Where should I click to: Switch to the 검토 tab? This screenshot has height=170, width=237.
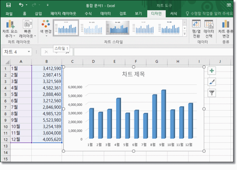pos(123,14)
